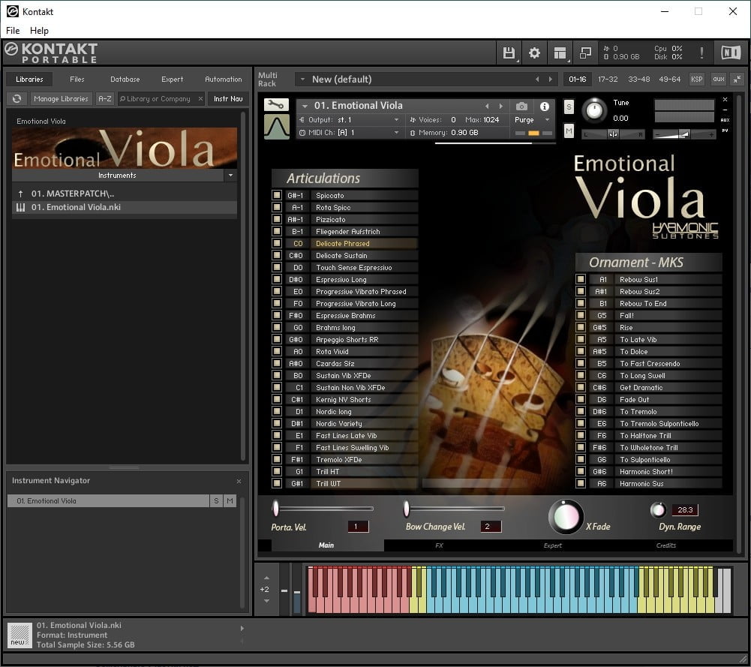This screenshot has height=667, width=751.
Task: Open the Multi Rack preset dropdown
Action: pyautogui.click(x=302, y=80)
